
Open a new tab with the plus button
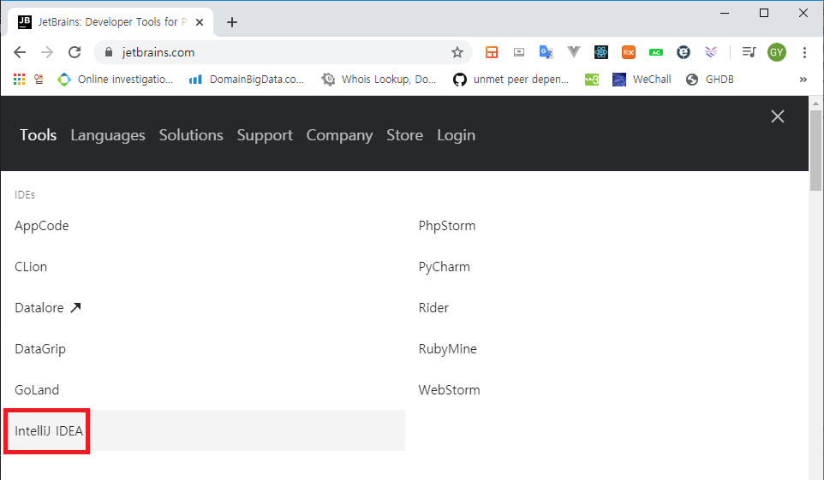point(232,22)
